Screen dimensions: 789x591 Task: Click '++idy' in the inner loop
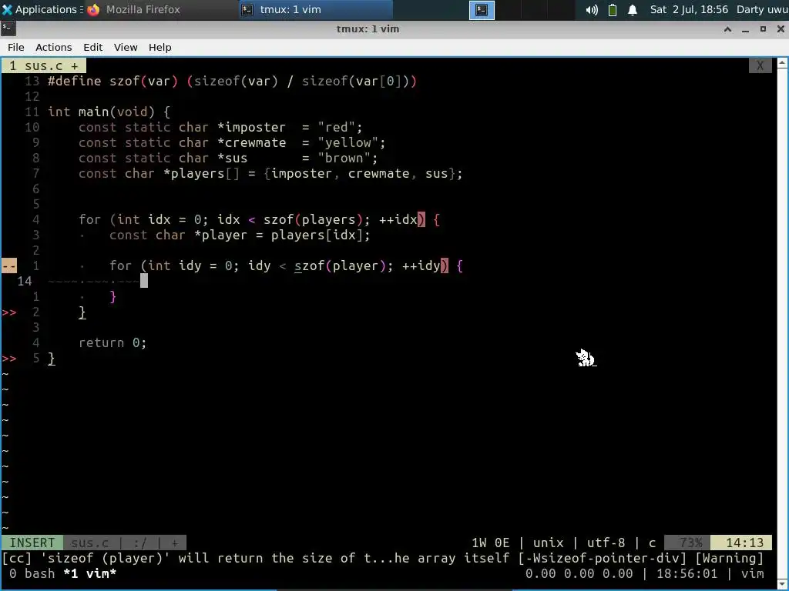(x=421, y=265)
